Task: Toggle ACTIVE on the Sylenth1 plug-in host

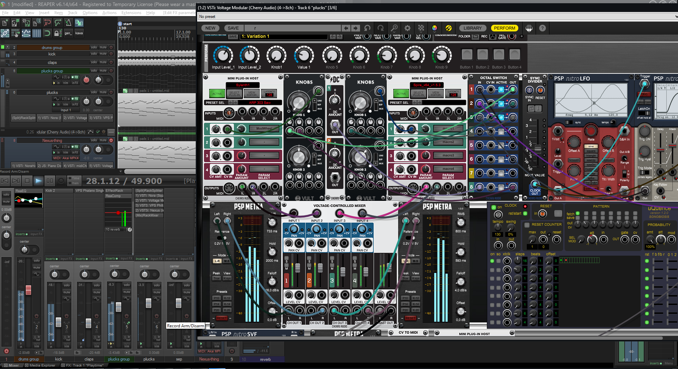Action: click(217, 94)
